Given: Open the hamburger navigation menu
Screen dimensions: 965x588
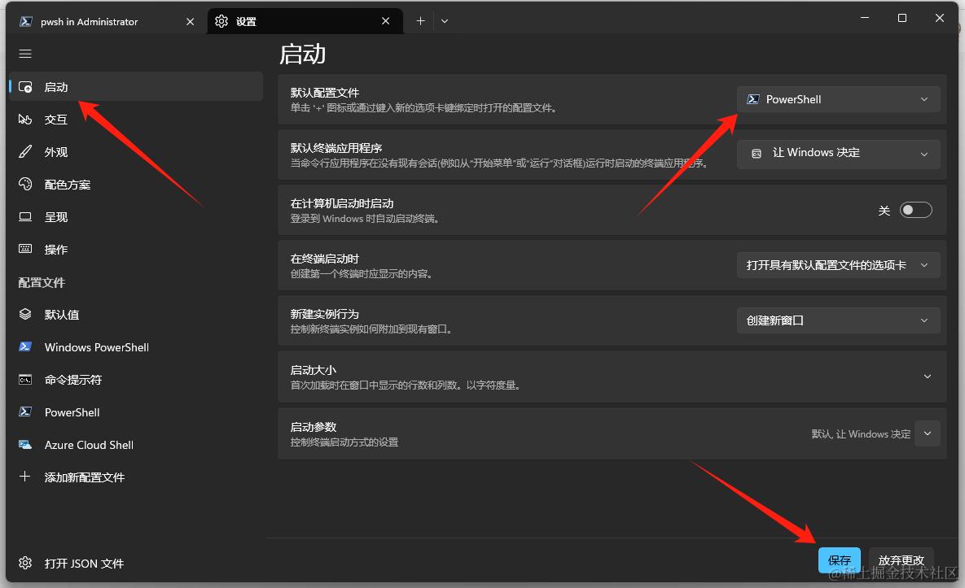Looking at the screenshot, I should [25, 54].
